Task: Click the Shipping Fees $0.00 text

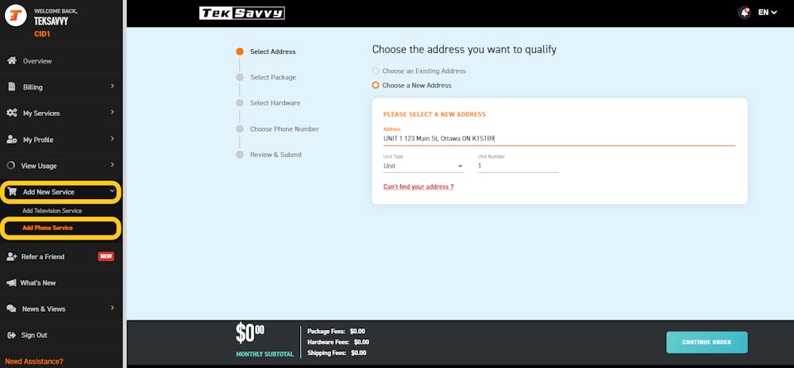Action: click(337, 353)
